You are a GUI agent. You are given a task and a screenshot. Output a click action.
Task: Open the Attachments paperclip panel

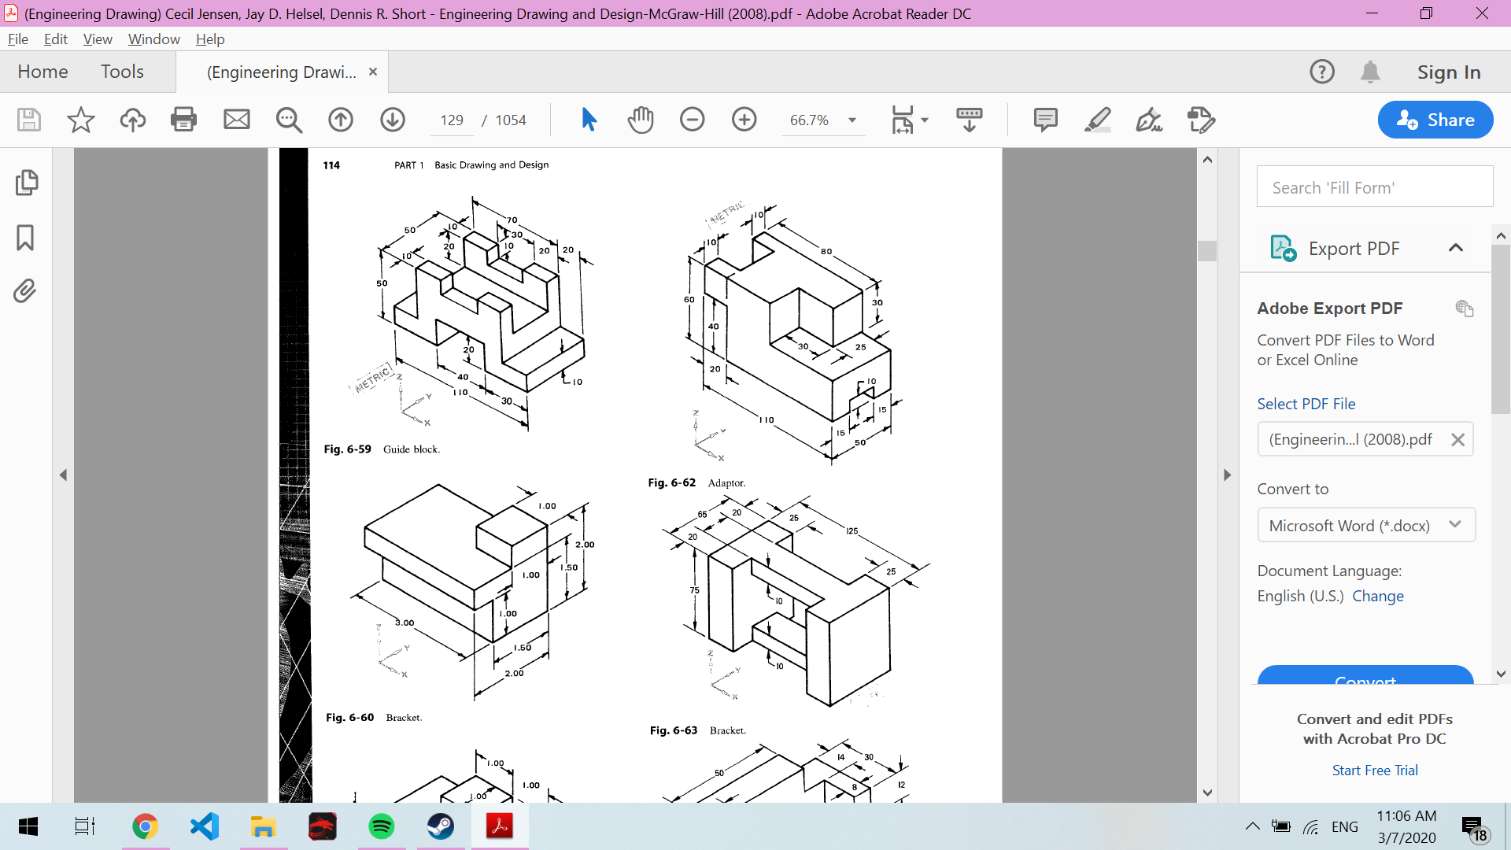pyautogui.click(x=25, y=291)
